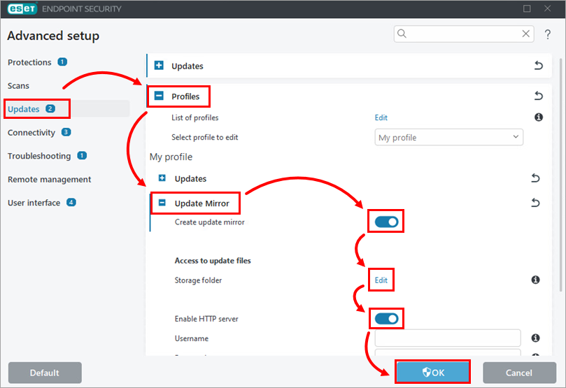The width and height of the screenshot is (566, 388).
Task: Open the Connectivity category in sidebar
Action: 31,132
